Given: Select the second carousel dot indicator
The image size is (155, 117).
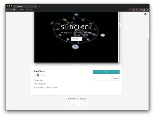Looking at the screenshot, I should [77, 65].
